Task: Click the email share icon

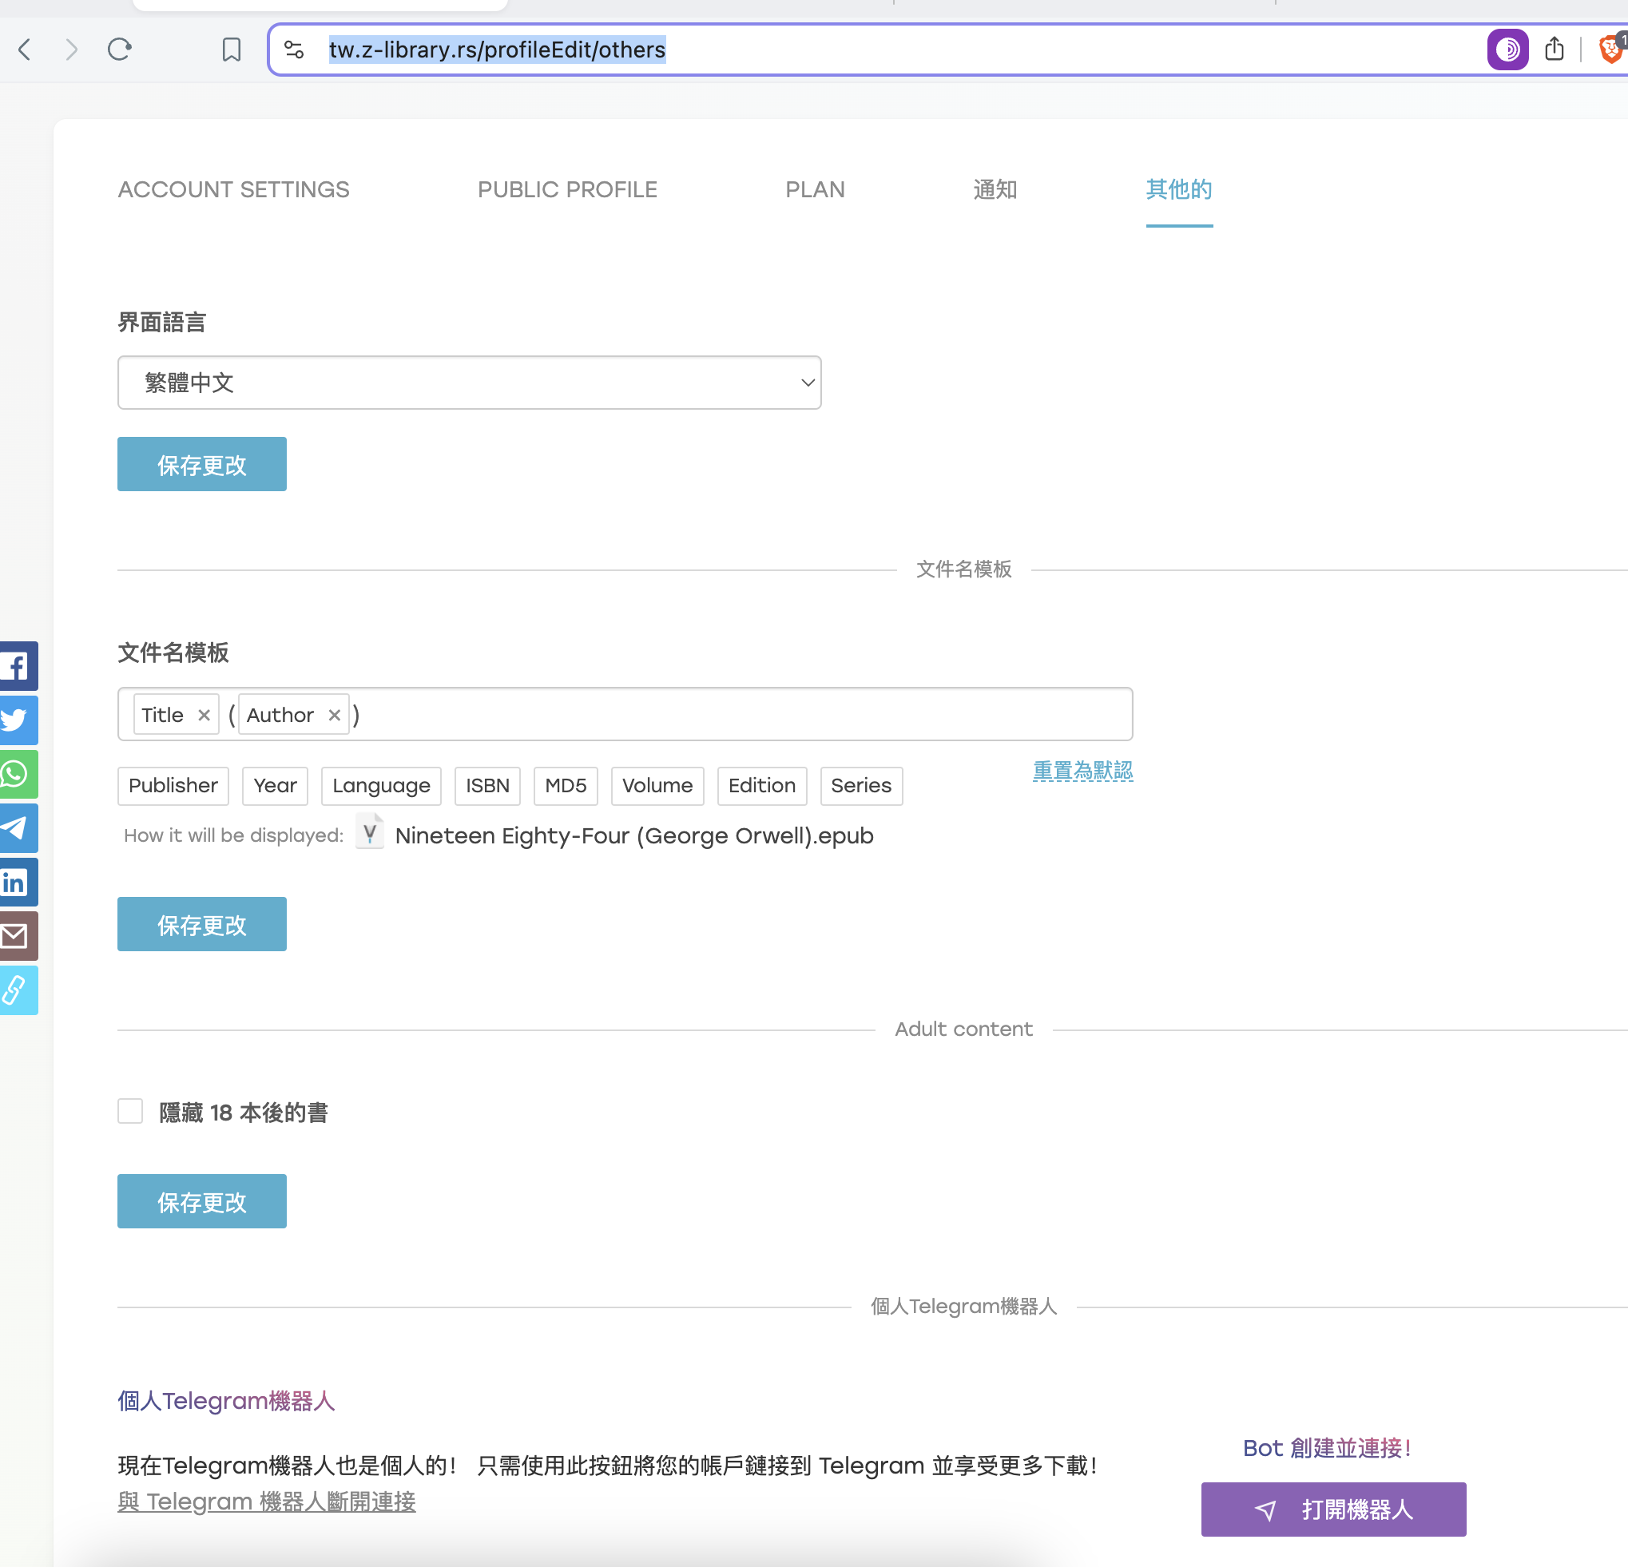Action: pos(17,936)
